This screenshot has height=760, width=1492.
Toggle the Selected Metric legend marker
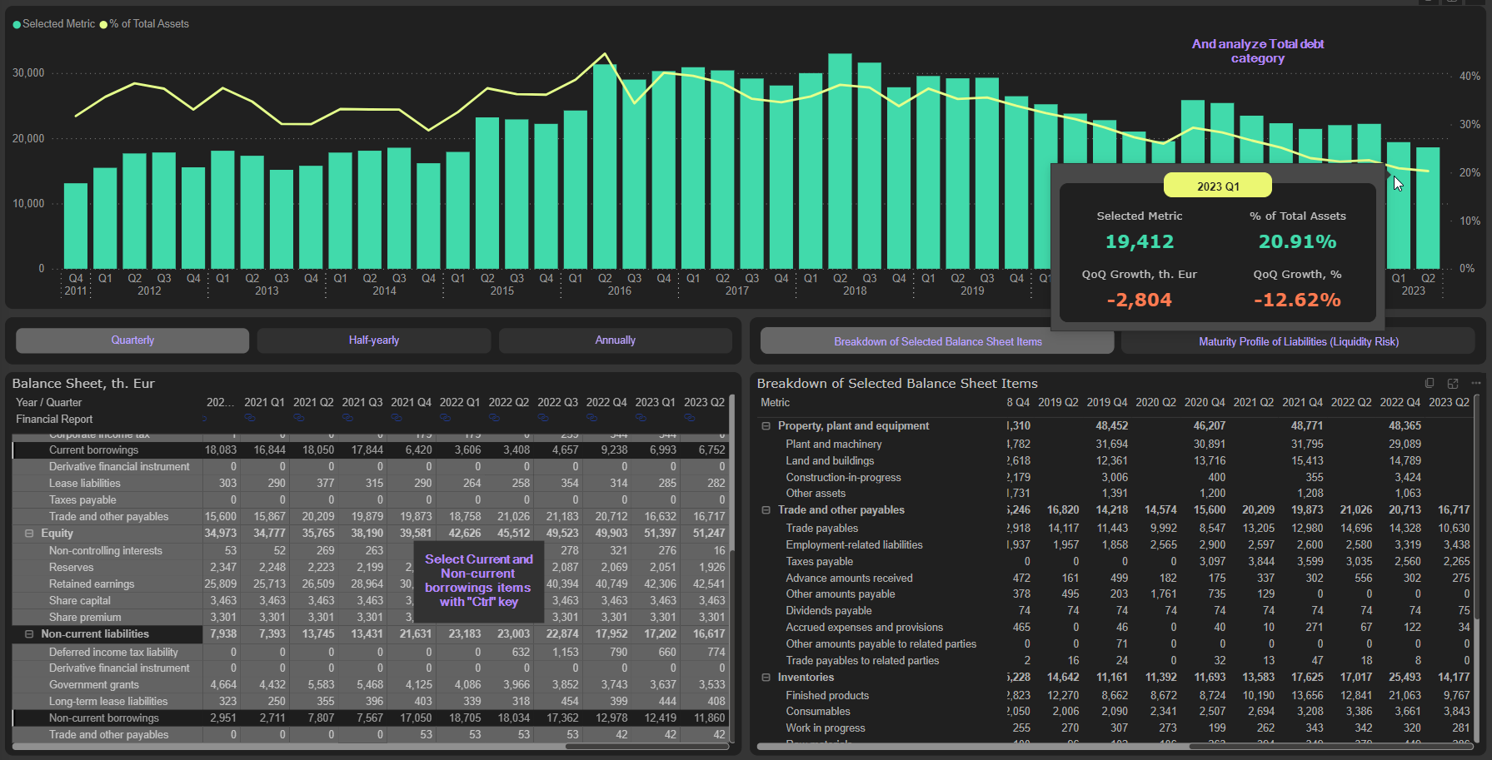click(17, 24)
